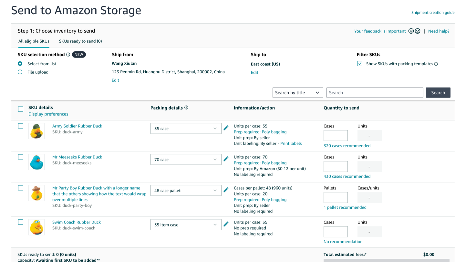
Task: Click the info icon after Show SKUs with packing templates
Action: 436,64
